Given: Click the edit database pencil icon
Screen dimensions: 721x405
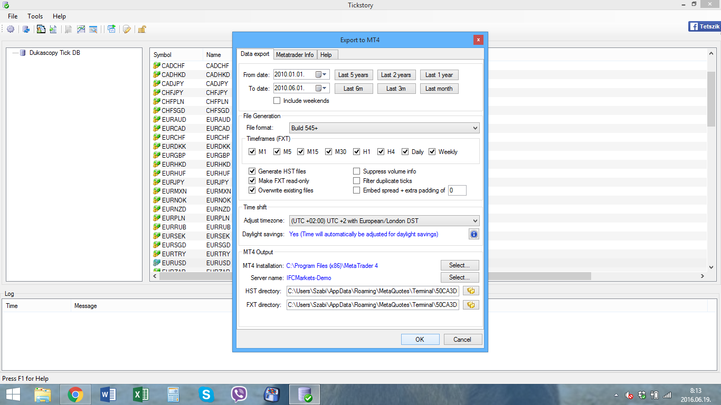Looking at the screenshot, I should click(127, 29).
